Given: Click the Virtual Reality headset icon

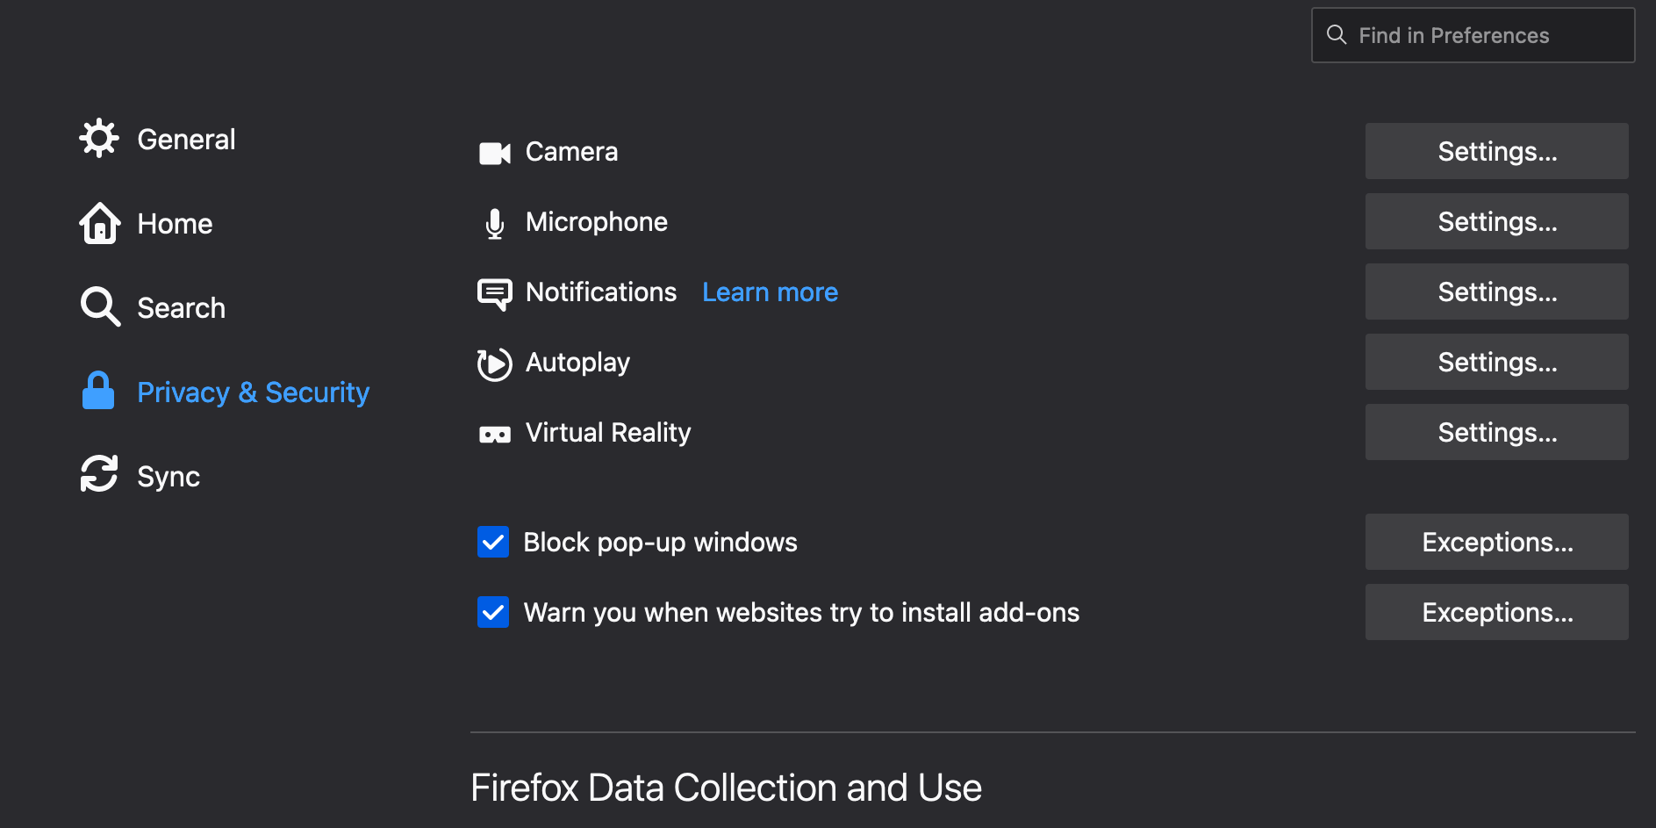Looking at the screenshot, I should pyautogui.click(x=495, y=432).
